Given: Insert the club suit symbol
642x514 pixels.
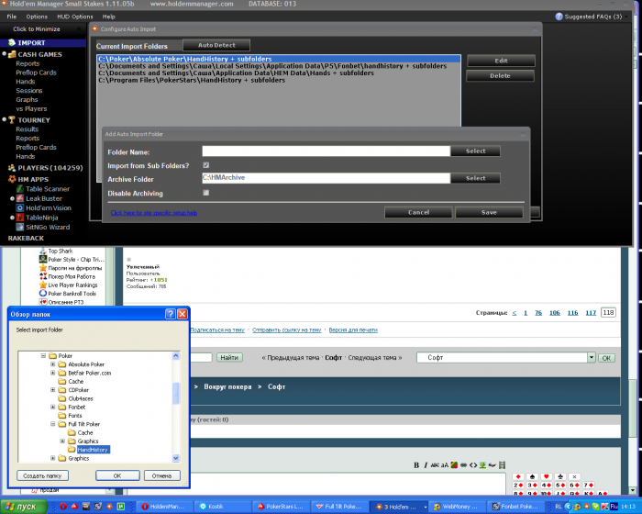Looking at the screenshot, I should (560, 476).
